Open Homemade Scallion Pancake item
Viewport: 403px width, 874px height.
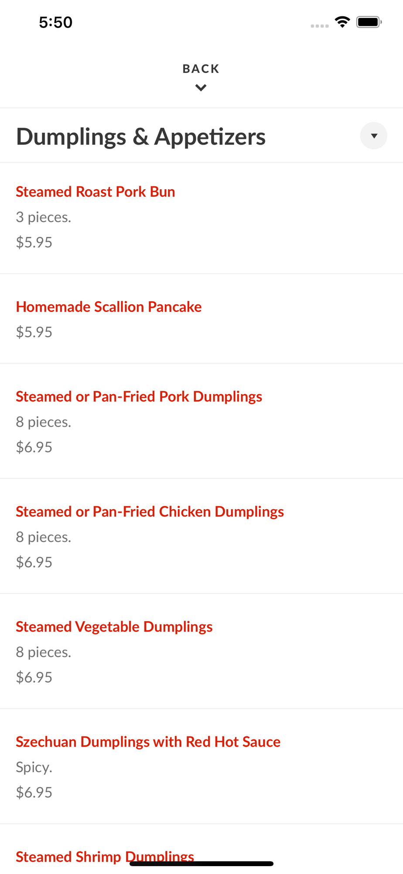109,307
